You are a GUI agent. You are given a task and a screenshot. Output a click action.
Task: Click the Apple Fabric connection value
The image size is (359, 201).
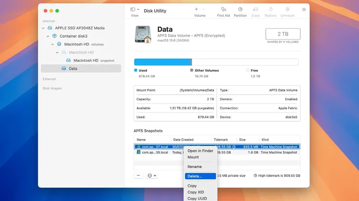pos(288,108)
